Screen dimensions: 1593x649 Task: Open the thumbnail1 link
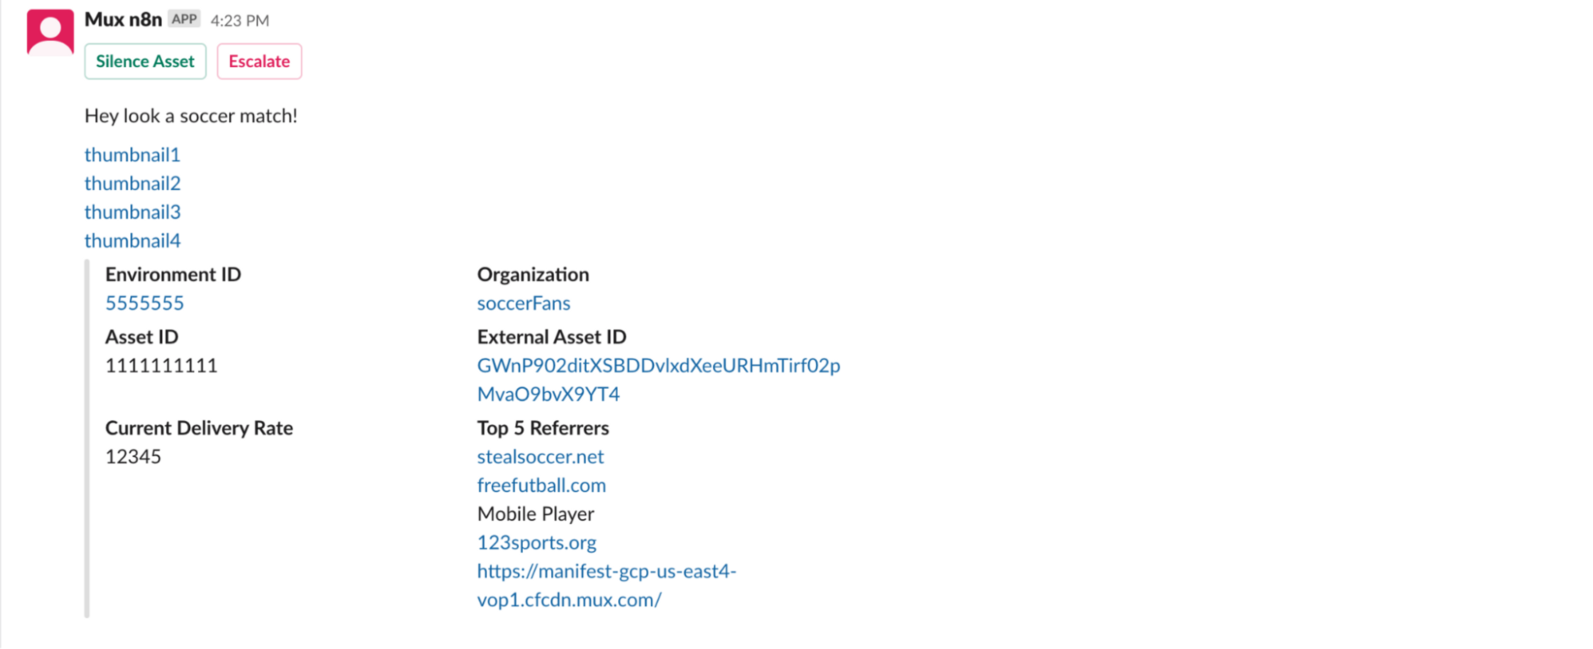point(132,155)
